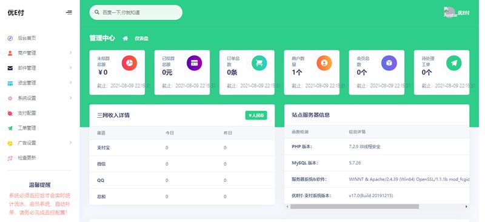The width and height of the screenshot is (485, 222).
Task: Collapse the sidebar using the hamburger icon
Action: point(69,12)
